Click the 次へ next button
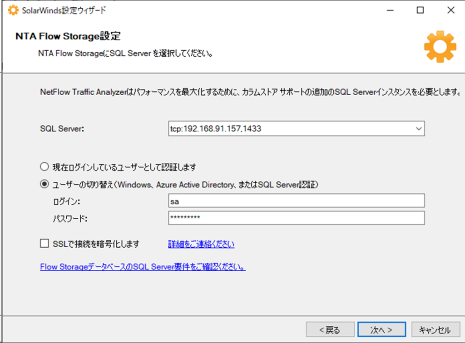 (x=381, y=329)
